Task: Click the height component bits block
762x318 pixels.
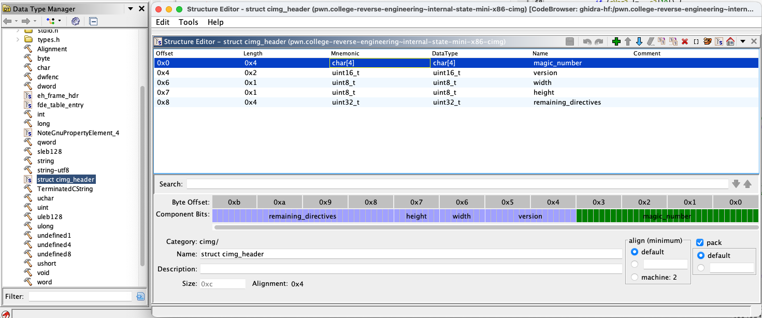Action: point(416,216)
